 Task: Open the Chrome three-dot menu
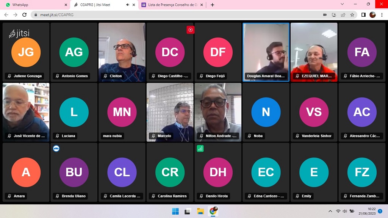[382, 15]
